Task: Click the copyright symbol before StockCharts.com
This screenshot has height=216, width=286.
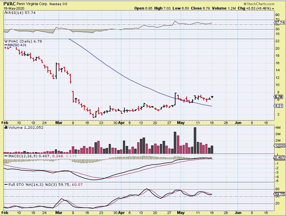Action: coord(245,4)
